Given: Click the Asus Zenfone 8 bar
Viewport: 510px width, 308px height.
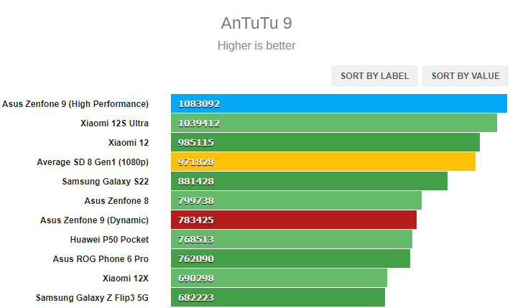Looking at the screenshot, I should pos(297,200).
